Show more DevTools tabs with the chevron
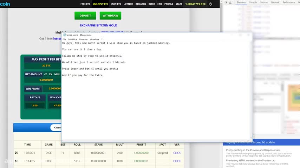300x168 pixels. click(x=299, y=2)
